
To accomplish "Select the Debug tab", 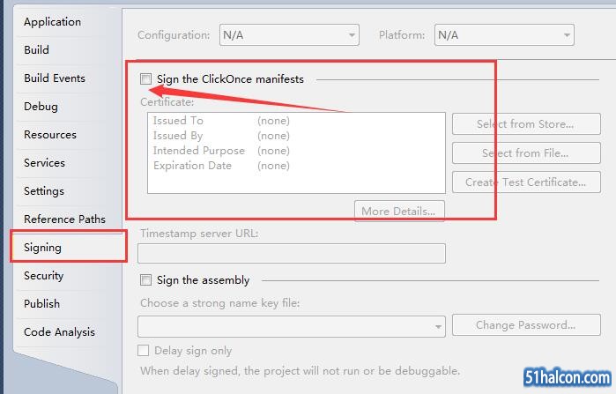I will point(41,107).
